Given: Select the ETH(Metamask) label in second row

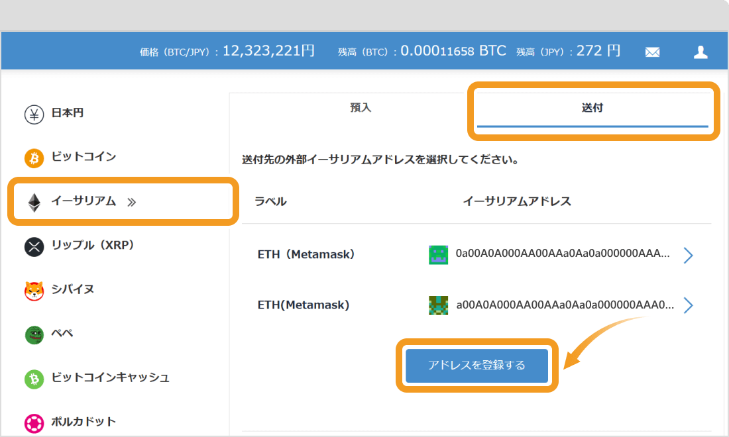Looking at the screenshot, I should [x=304, y=305].
